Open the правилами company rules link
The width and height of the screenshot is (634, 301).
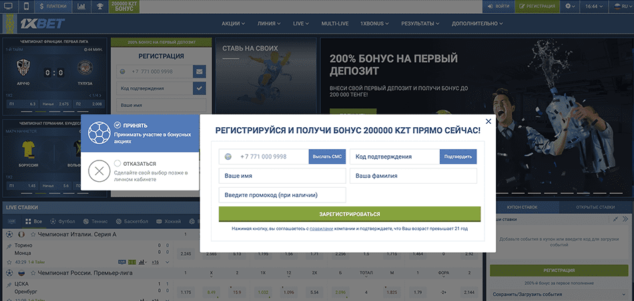coord(322,229)
